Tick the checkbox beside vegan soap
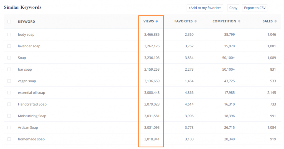 point(9,81)
